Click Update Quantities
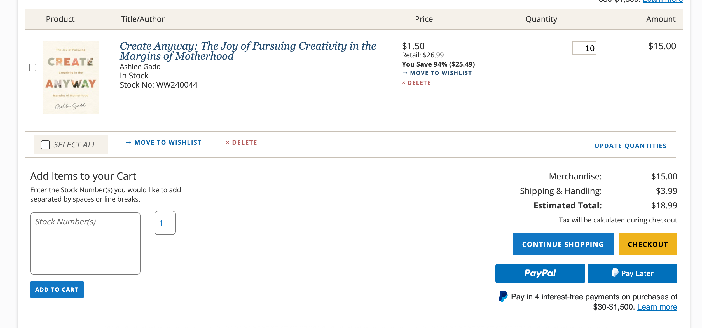Screen dimensions: 702x328 (630, 146)
